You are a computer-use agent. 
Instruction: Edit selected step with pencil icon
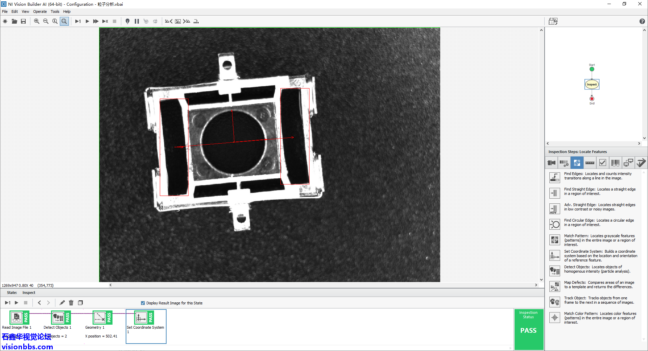click(62, 303)
